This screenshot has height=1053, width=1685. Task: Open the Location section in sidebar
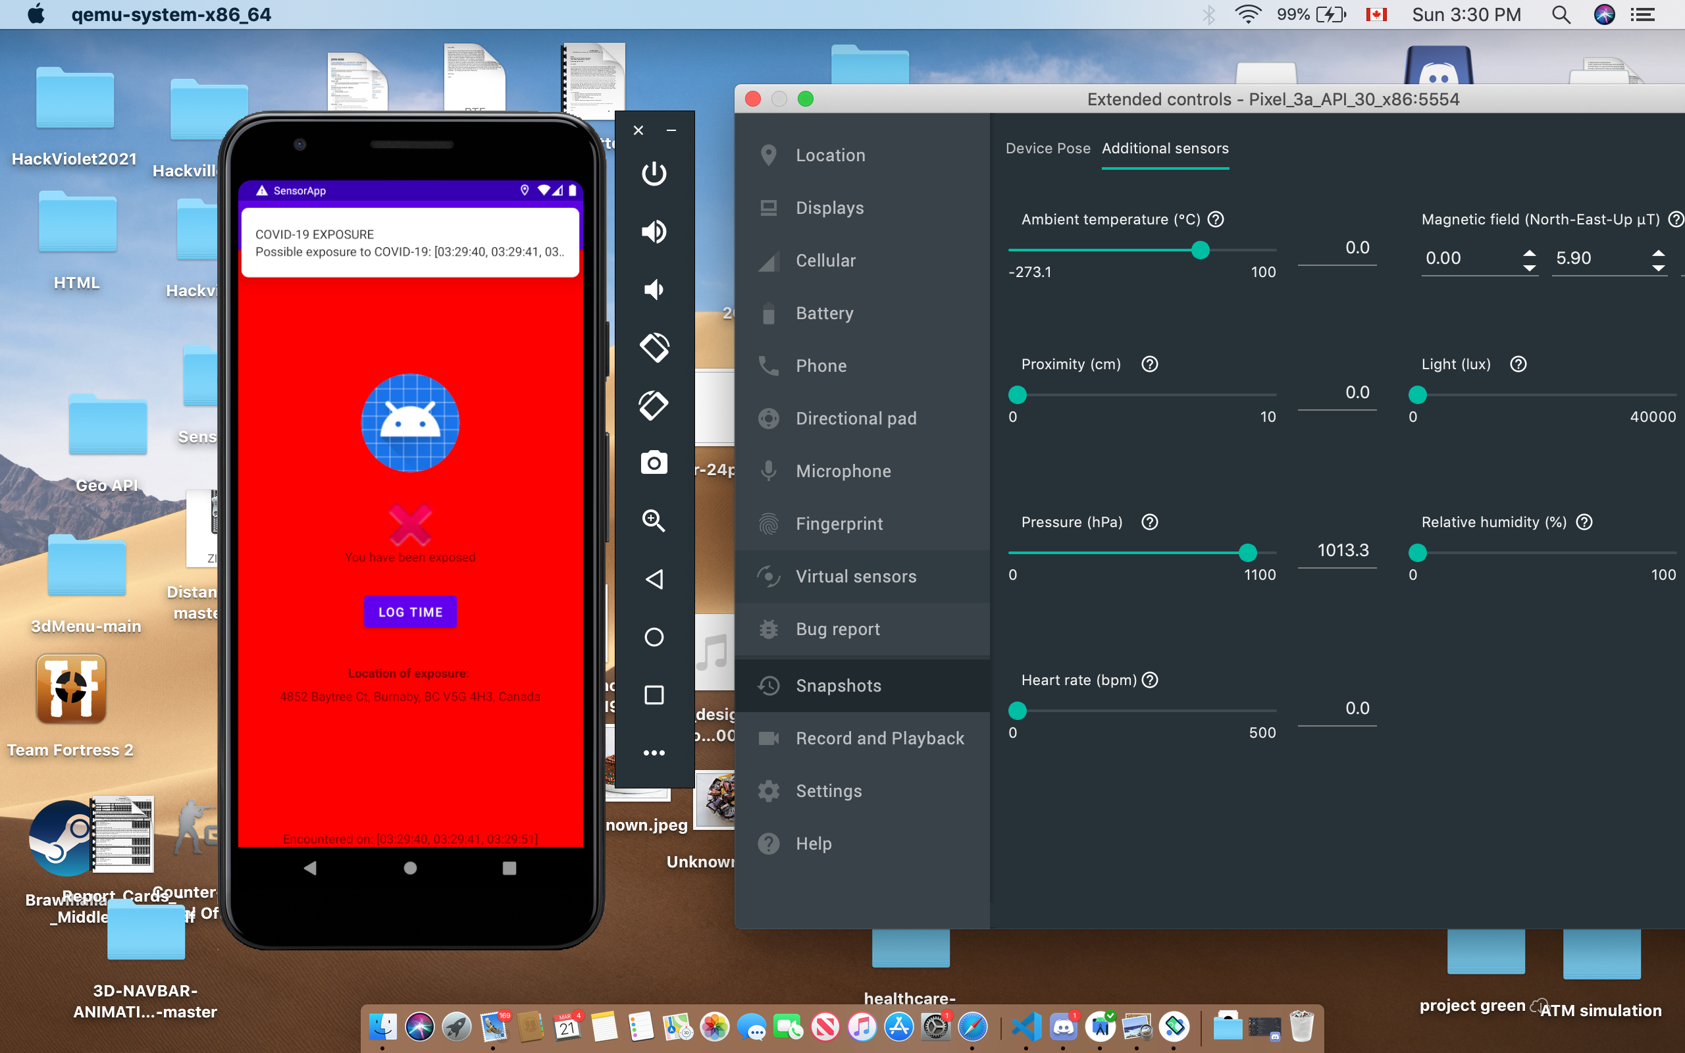(x=830, y=155)
